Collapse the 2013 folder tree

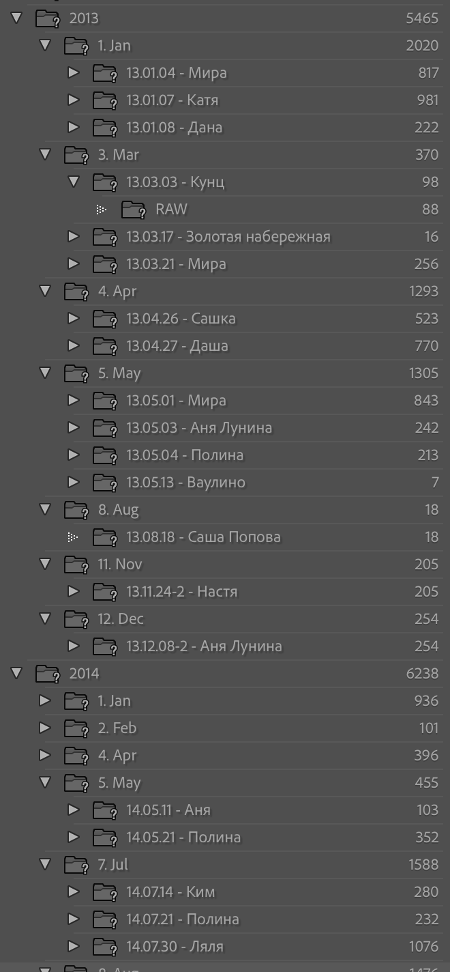point(16,18)
